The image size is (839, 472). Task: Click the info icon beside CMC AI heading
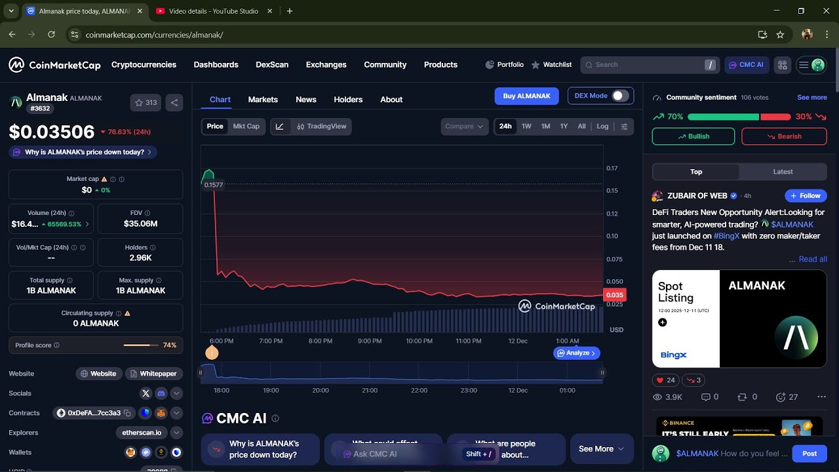[x=275, y=418]
